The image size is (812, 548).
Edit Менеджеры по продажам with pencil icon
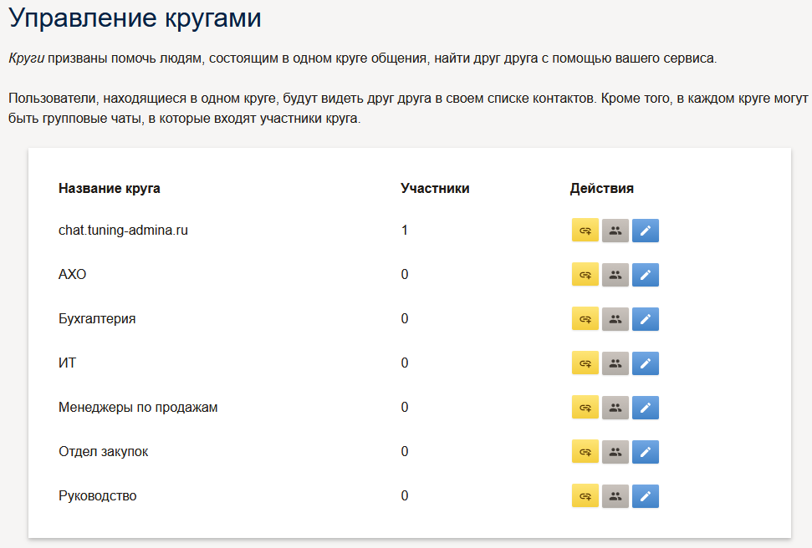646,408
